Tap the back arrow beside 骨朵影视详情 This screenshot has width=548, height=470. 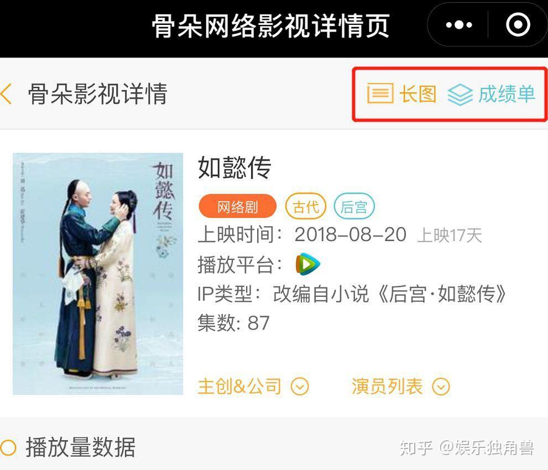(x=6, y=93)
